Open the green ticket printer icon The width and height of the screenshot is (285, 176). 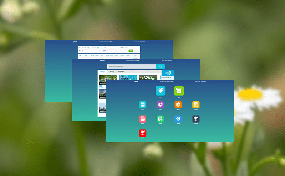[x=179, y=91]
